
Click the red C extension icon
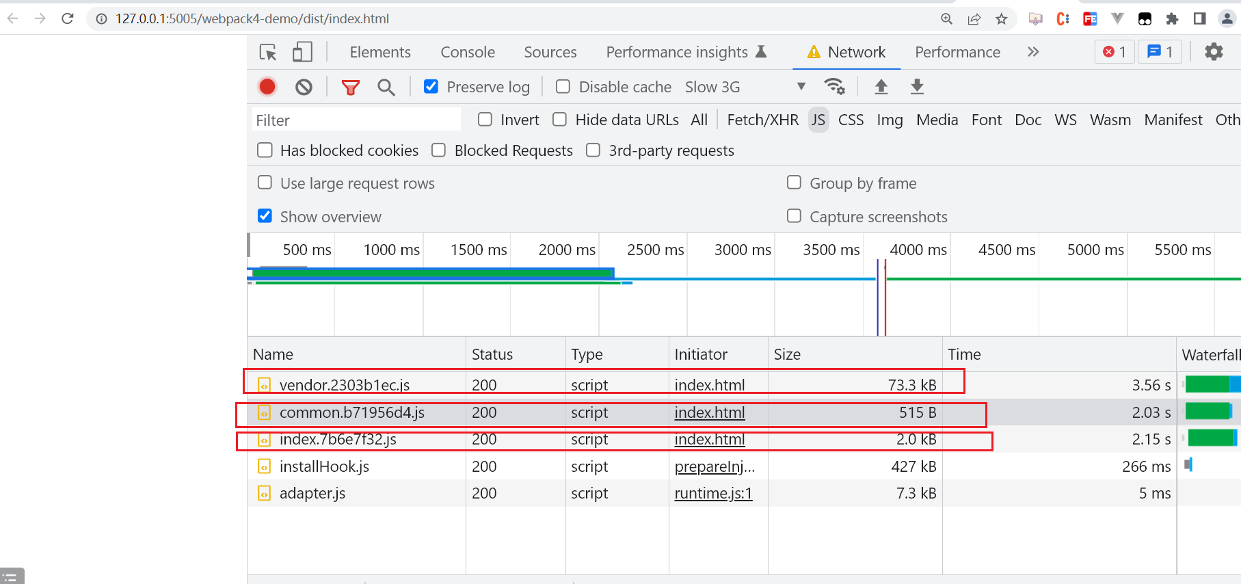1063,19
